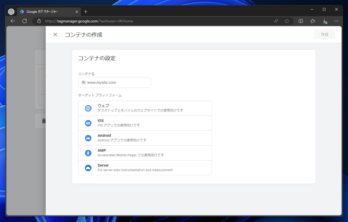This screenshot has height=222, width=348.
Task: Click the browser profile avatar icon
Action: coord(11,12)
